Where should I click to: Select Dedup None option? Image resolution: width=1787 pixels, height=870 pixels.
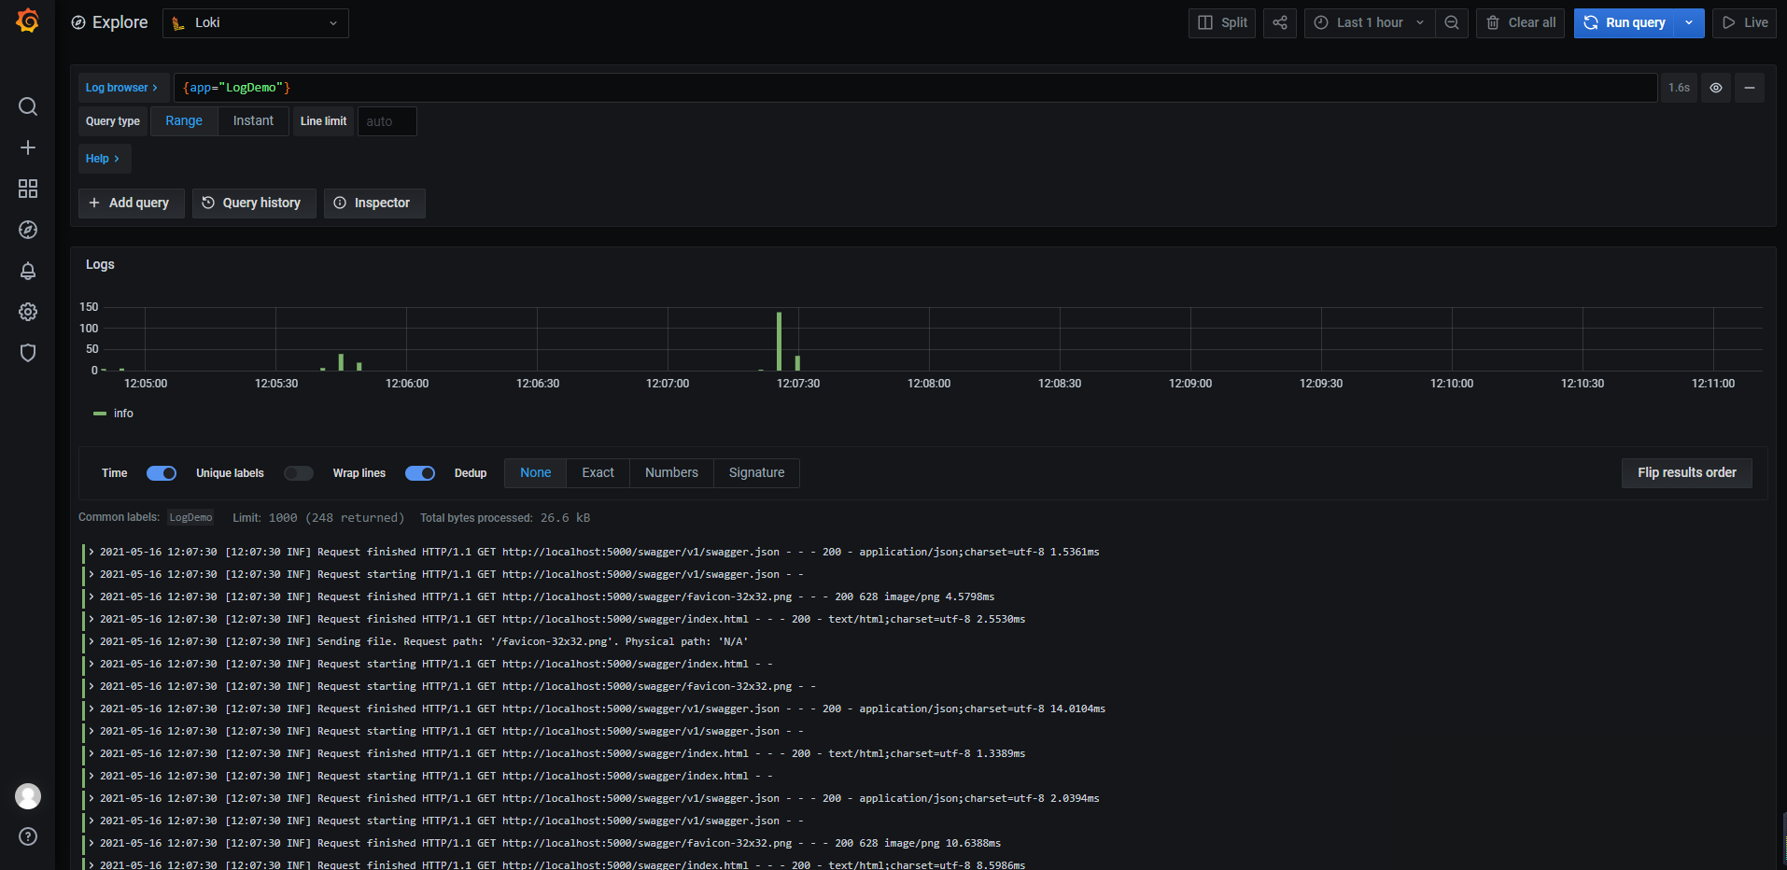[x=536, y=473]
